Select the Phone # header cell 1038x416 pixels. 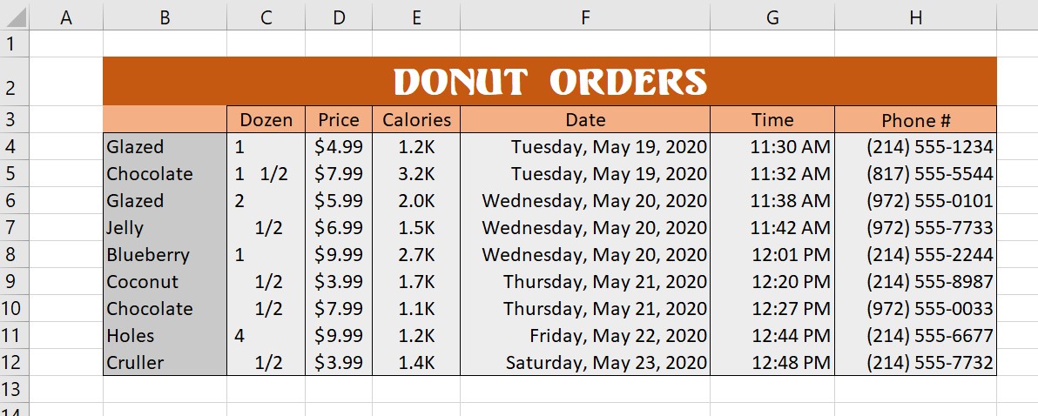915,120
